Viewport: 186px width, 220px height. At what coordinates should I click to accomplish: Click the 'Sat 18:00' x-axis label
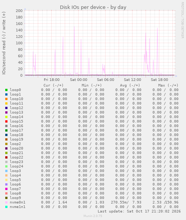[159, 80]
